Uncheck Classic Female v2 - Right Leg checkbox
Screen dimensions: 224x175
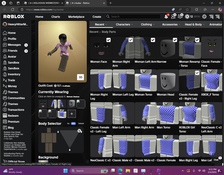[197, 73]
